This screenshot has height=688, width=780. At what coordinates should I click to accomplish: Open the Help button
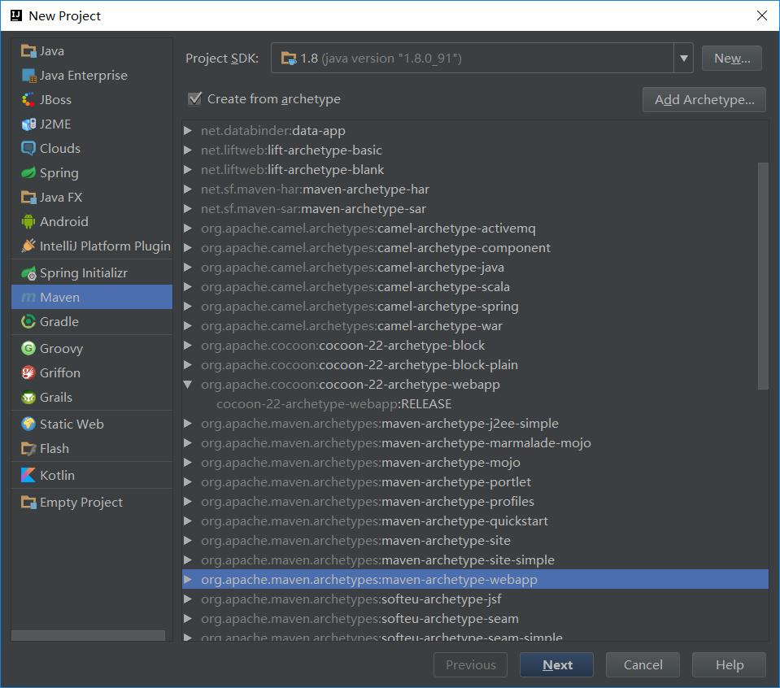coord(729,664)
